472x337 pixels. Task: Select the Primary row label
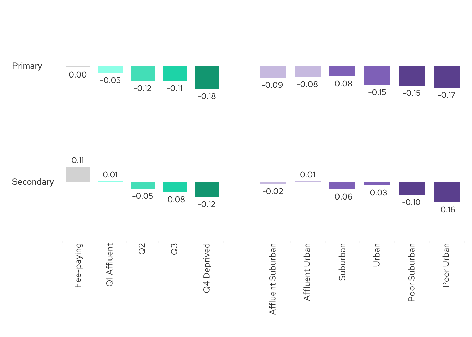(x=27, y=66)
